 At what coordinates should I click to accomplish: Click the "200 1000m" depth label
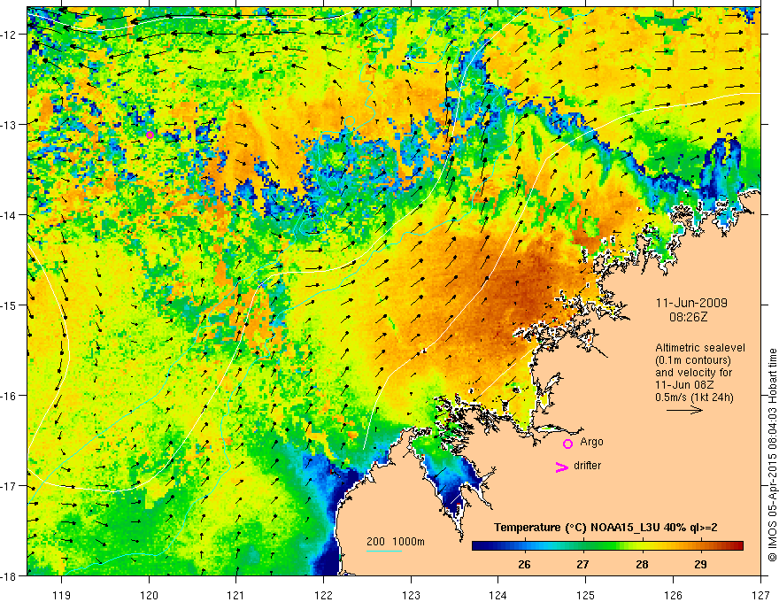(396, 542)
